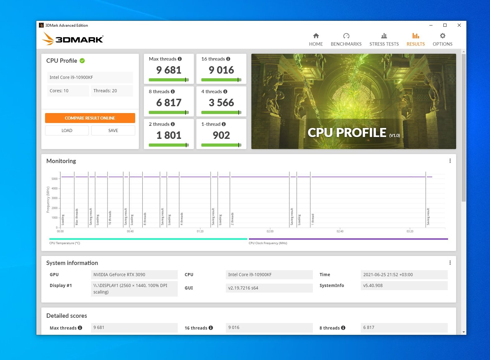Click the Cores: 10 field
Screen dimensions: 490x360
point(68,91)
